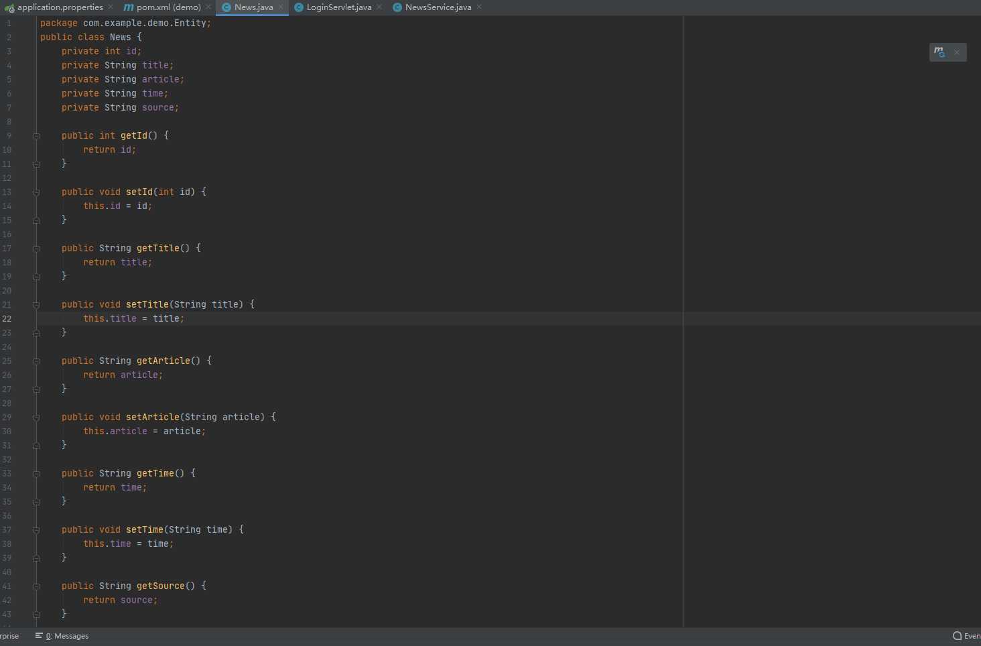Collapse the getId() method fold marker

(x=36, y=136)
